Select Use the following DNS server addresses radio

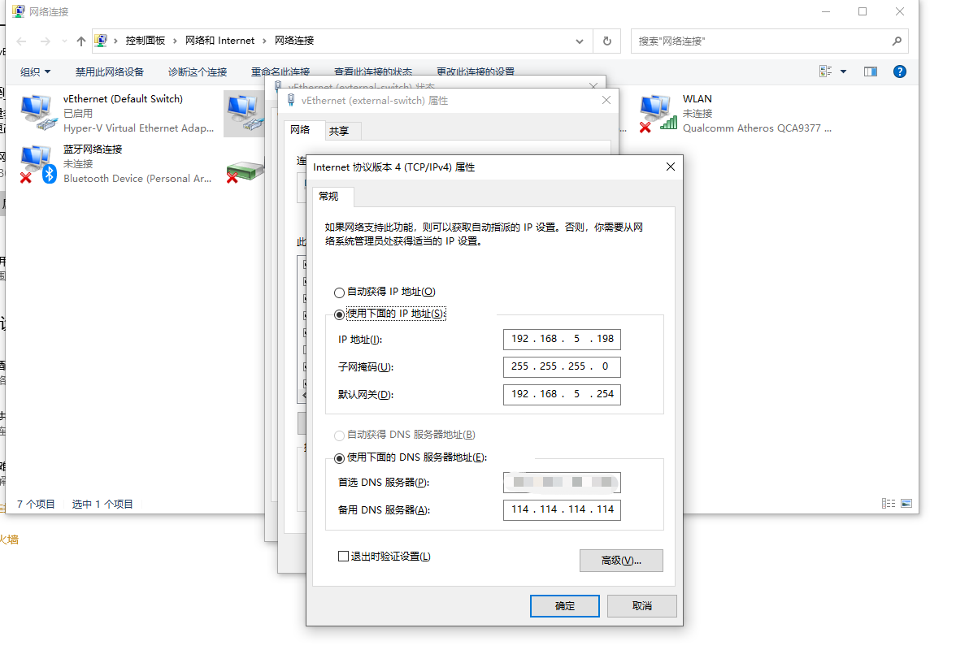(339, 458)
